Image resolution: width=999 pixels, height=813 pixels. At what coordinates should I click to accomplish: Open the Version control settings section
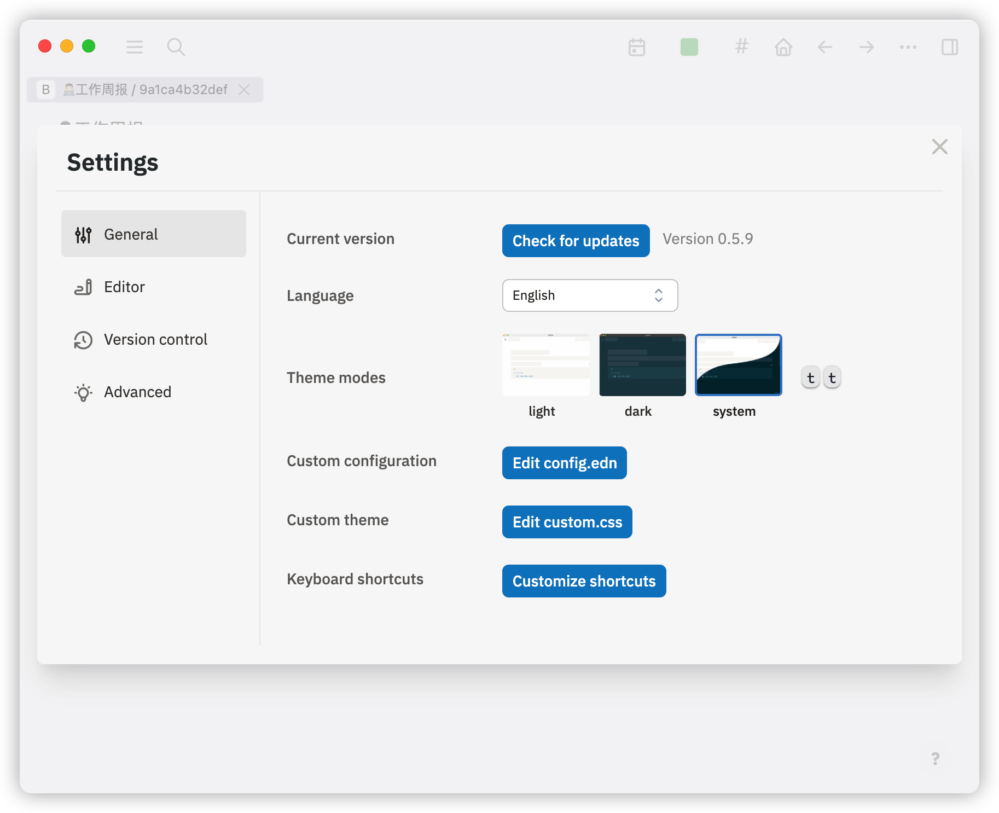pos(153,339)
